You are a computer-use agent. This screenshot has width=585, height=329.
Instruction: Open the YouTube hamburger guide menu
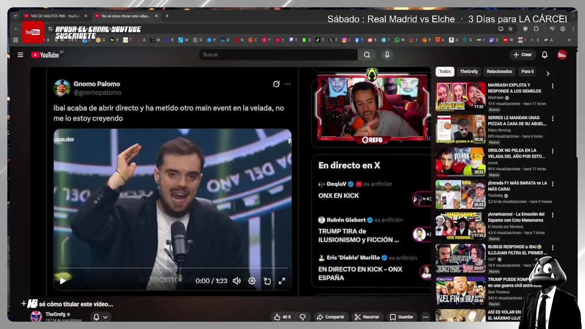pyautogui.click(x=20, y=55)
